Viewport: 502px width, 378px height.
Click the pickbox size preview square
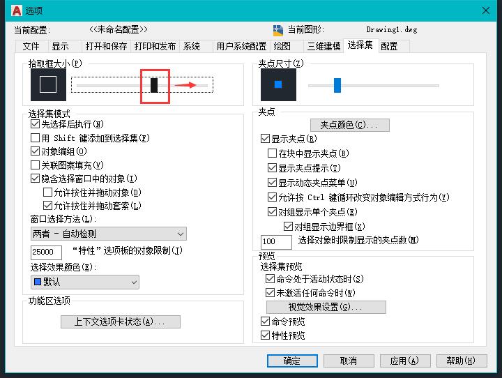[48, 85]
